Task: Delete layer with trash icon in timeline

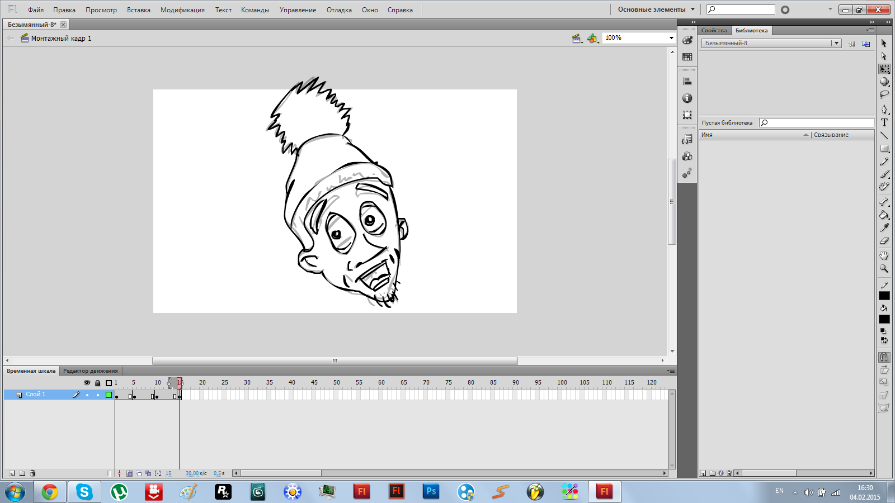Action: click(x=32, y=473)
